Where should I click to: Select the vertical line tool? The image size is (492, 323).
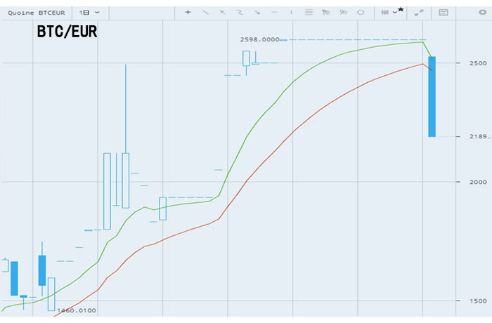click(x=291, y=12)
